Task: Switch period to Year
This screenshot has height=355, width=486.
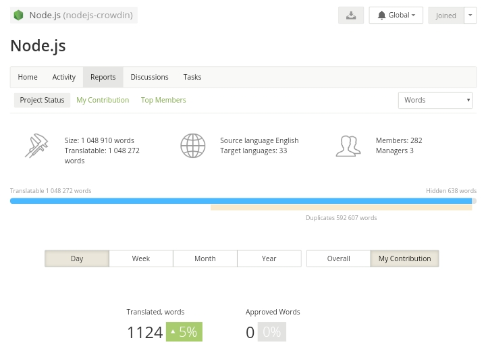Action: [x=269, y=258]
